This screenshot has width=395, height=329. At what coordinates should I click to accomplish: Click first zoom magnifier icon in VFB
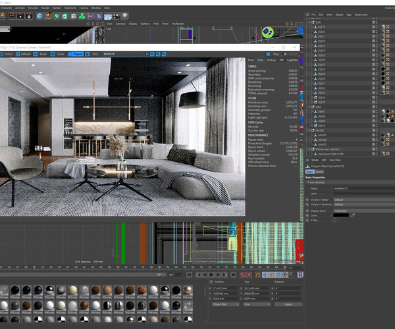[152, 54]
